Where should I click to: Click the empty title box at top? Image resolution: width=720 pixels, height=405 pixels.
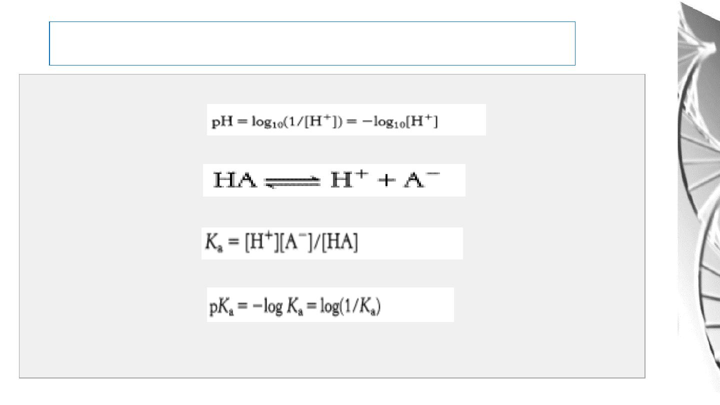tap(312, 43)
